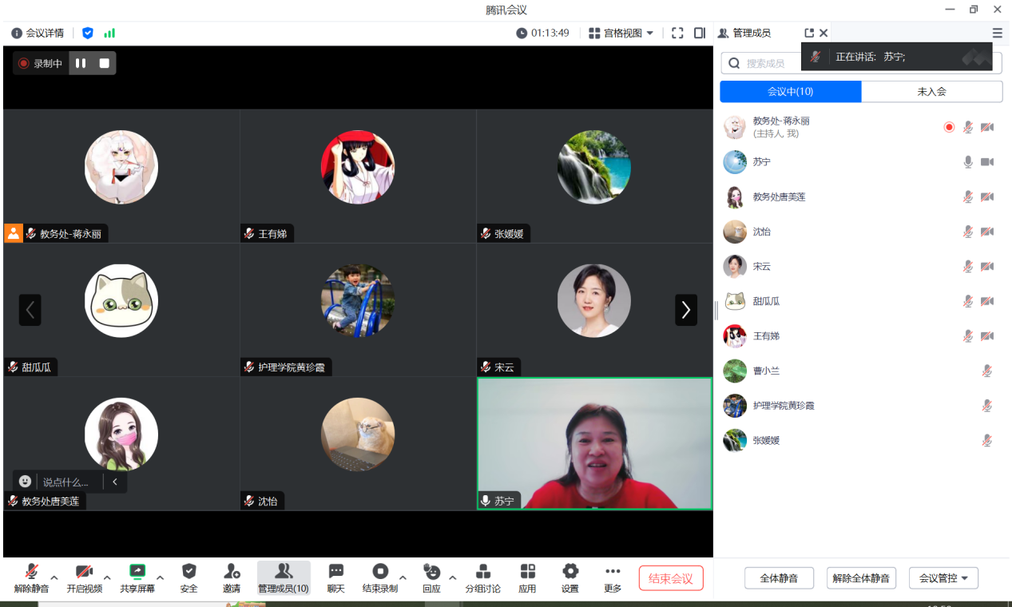This screenshot has height=607, width=1012.
Task: Click the red 结束会议 button
Action: (671, 578)
